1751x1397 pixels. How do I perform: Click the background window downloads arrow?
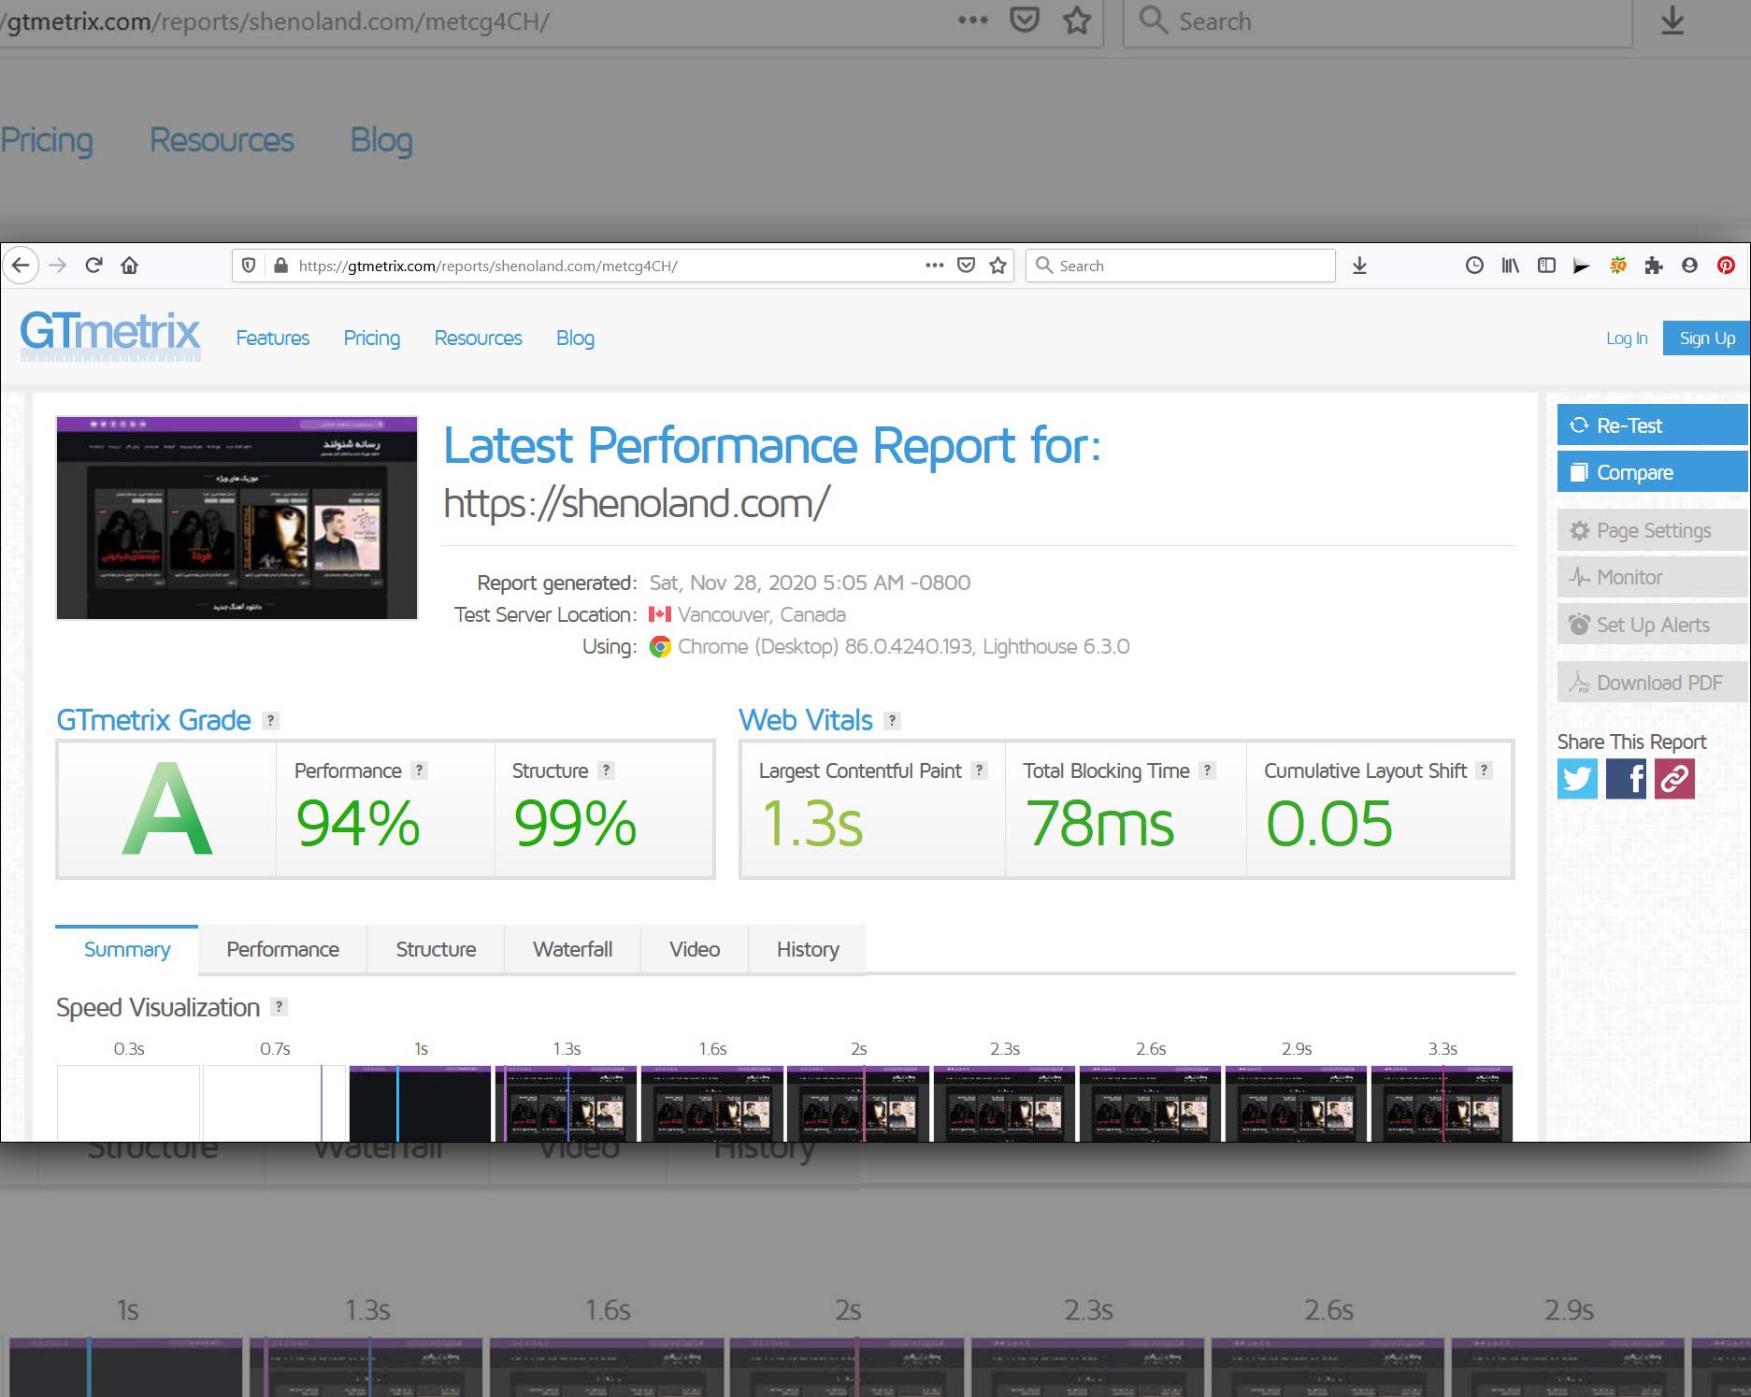point(1672,21)
